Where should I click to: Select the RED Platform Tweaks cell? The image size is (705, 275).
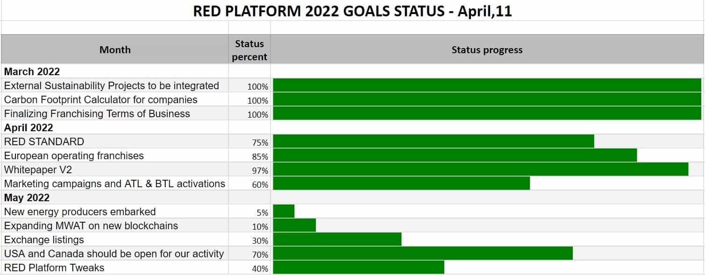click(x=115, y=268)
